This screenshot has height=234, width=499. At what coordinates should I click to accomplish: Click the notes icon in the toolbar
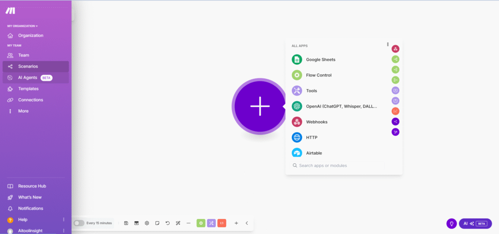(x=157, y=223)
